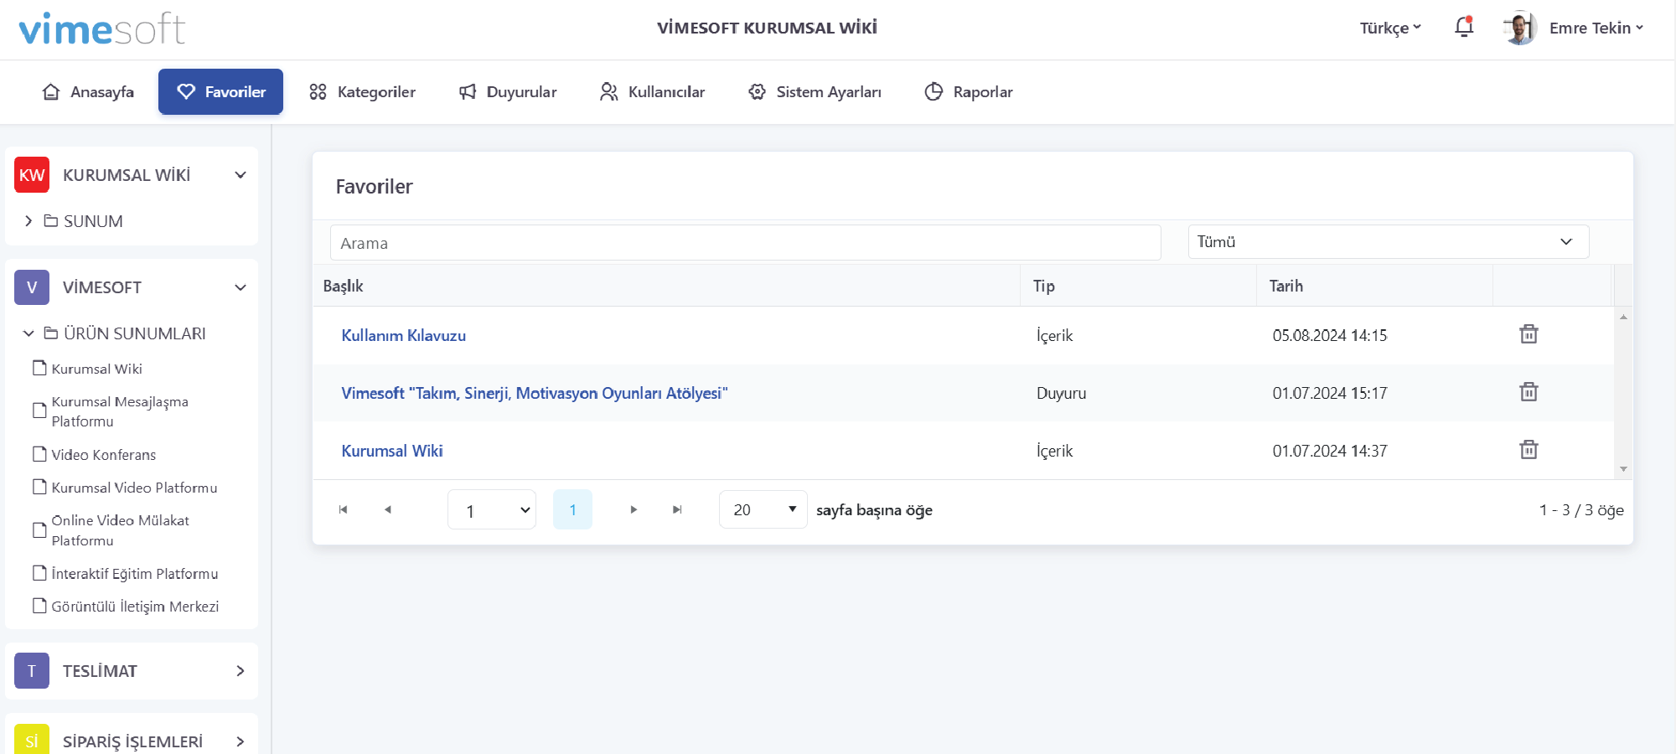Expand the SUNUM folder arrow
Viewport: 1676px width, 754px height.
[28, 220]
